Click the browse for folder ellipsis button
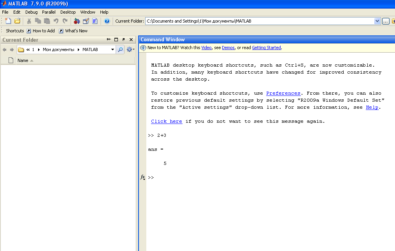The width and height of the screenshot is (395, 251). pyautogui.click(x=386, y=21)
